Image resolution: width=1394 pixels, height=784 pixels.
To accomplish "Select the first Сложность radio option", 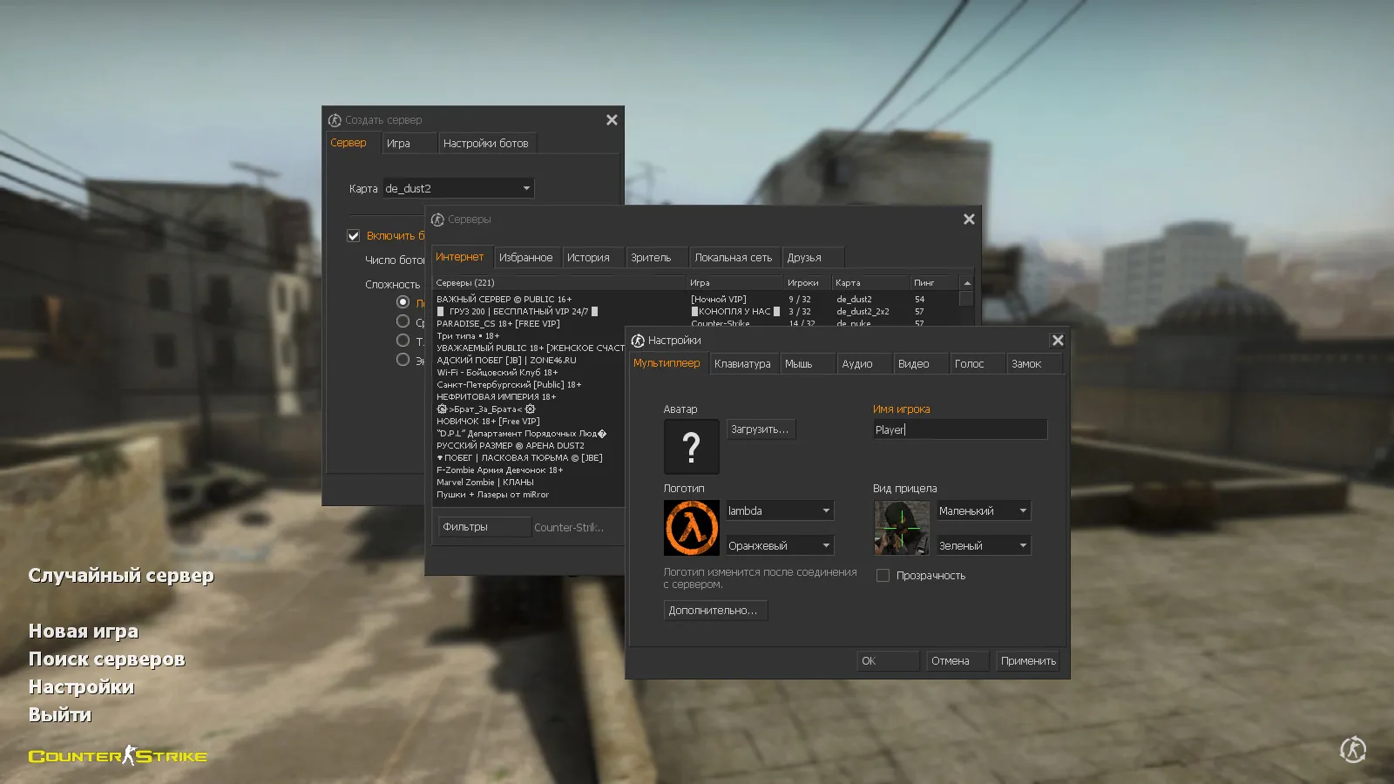I will (x=403, y=301).
